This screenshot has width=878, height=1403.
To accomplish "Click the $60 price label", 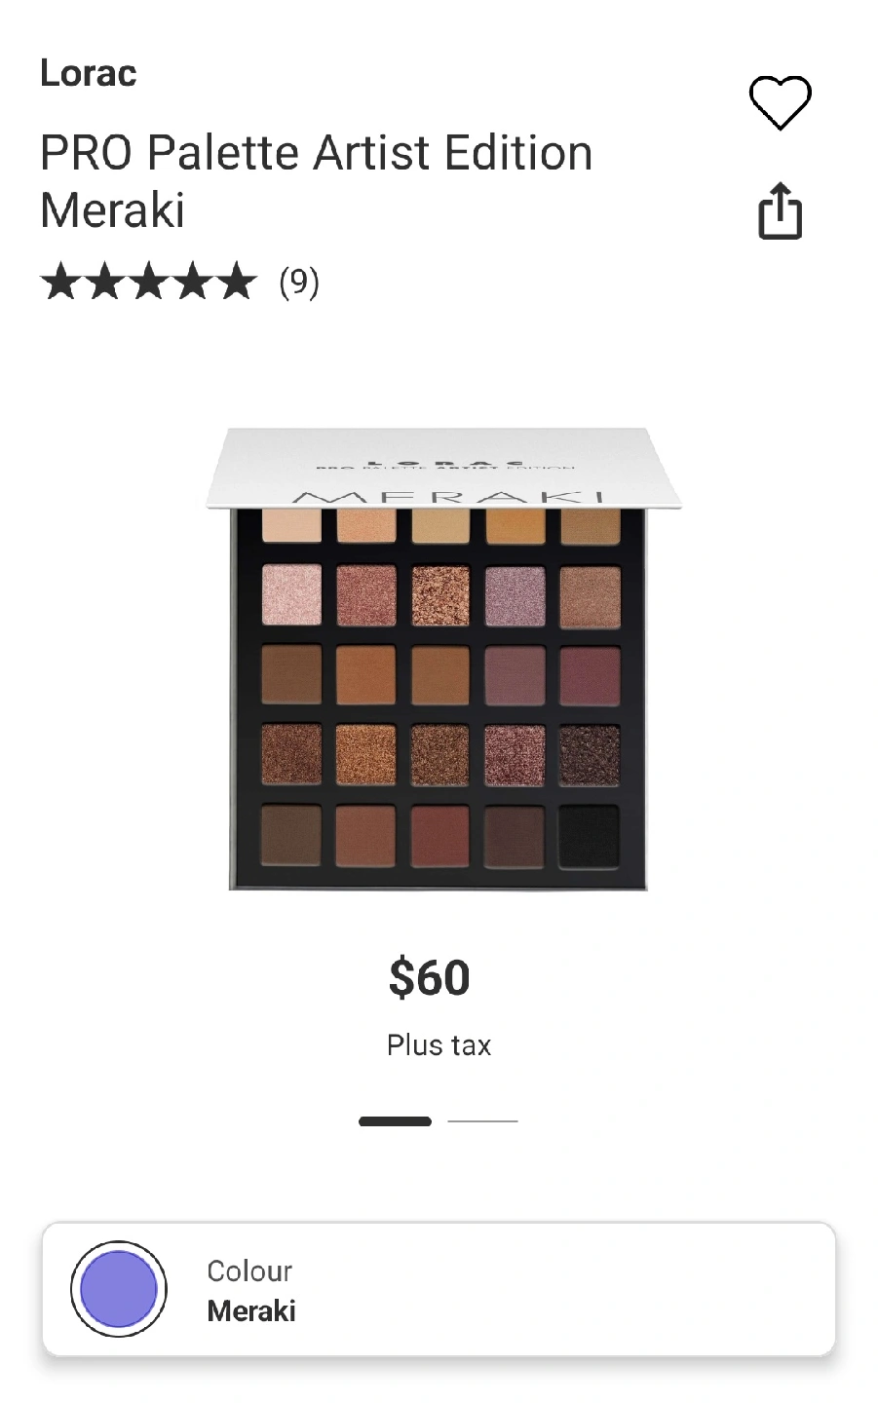I will [429, 977].
